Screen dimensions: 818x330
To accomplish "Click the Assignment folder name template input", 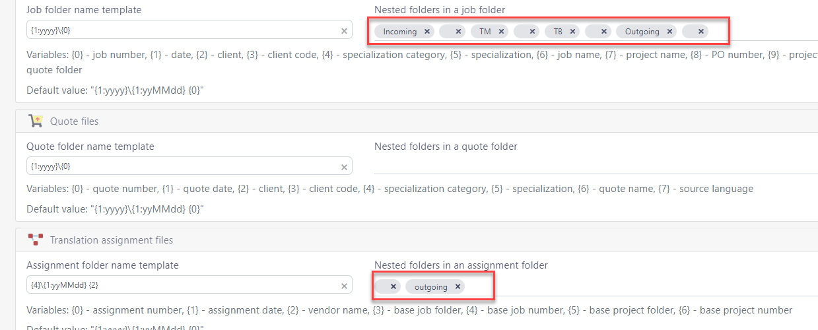I will [x=189, y=285].
